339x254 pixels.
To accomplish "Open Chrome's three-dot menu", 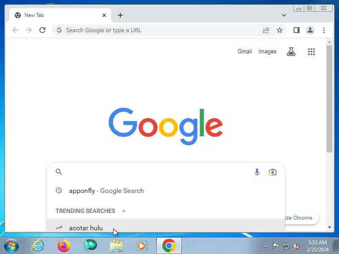I will pos(324,30).
